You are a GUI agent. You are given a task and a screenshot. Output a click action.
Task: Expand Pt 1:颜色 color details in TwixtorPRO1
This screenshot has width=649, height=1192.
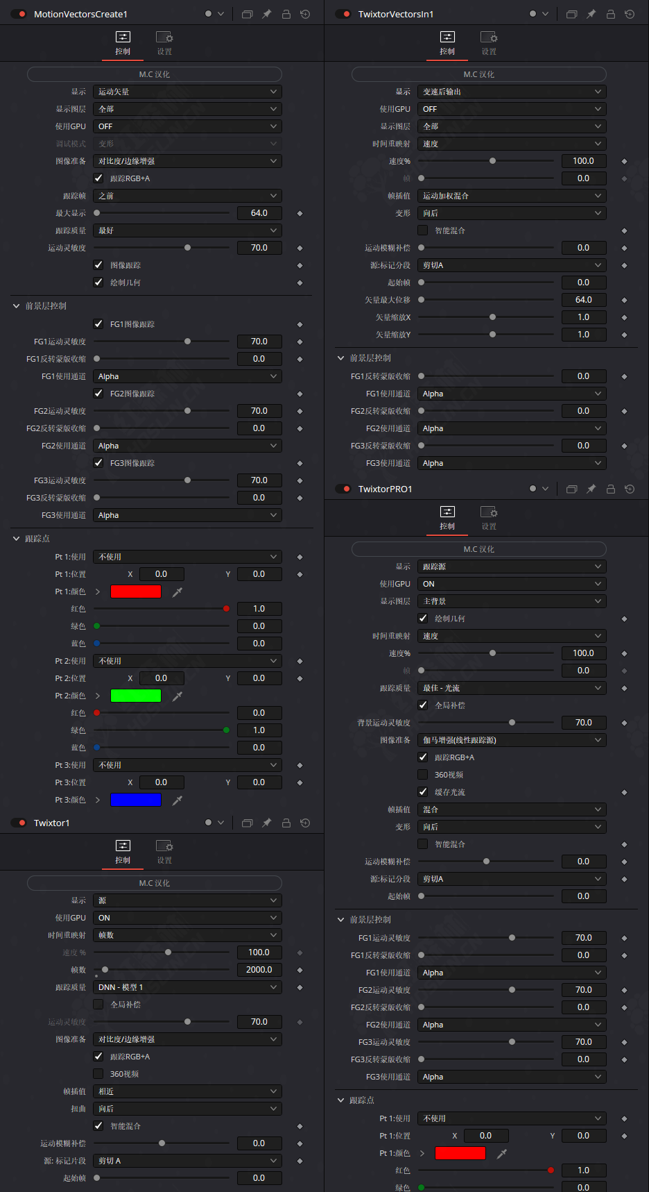coord(422,1153)
